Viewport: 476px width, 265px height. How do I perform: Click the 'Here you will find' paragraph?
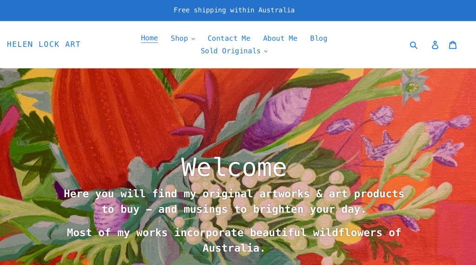234,201
